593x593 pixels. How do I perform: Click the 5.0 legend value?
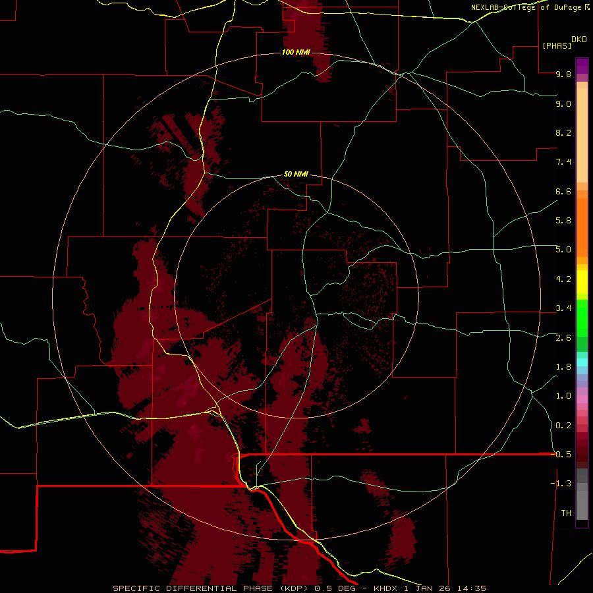point(563,250)
